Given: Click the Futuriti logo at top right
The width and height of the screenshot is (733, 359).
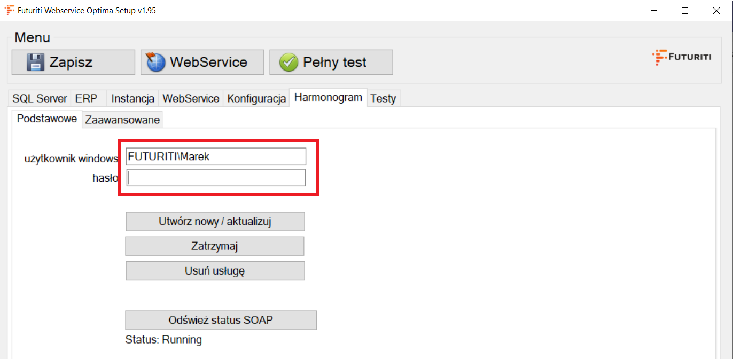Looking at the screenshot, I should point(682,57).
